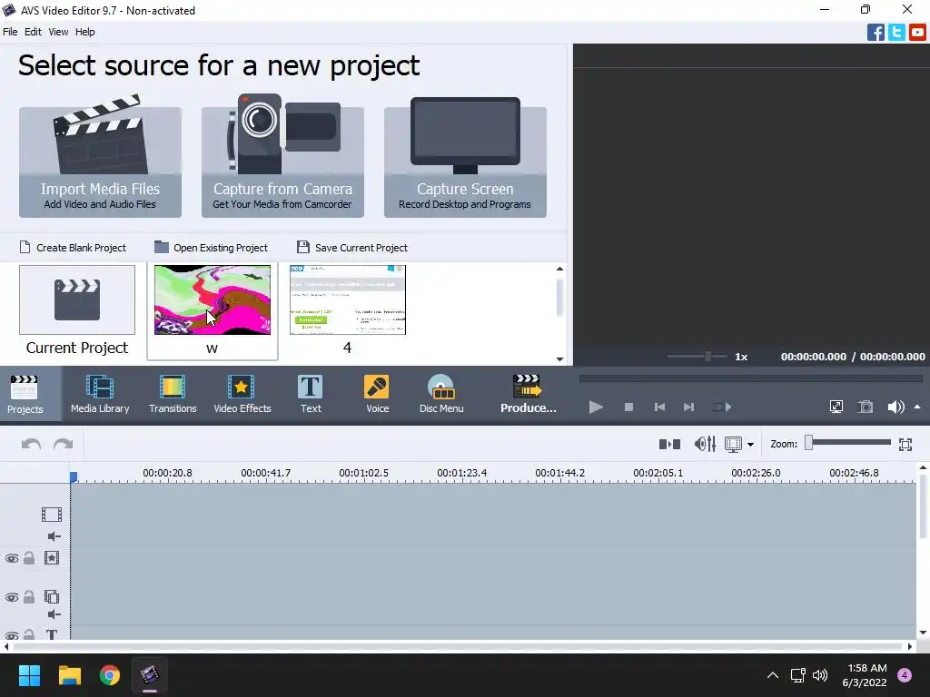Image resolution: width=930 pixels, height=697 pixels.
Task: Select project thumbnail named 4
Action: click(348, 310)
